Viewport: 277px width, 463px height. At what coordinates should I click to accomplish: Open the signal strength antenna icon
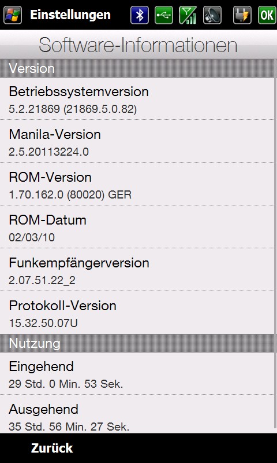click(188, 15)
